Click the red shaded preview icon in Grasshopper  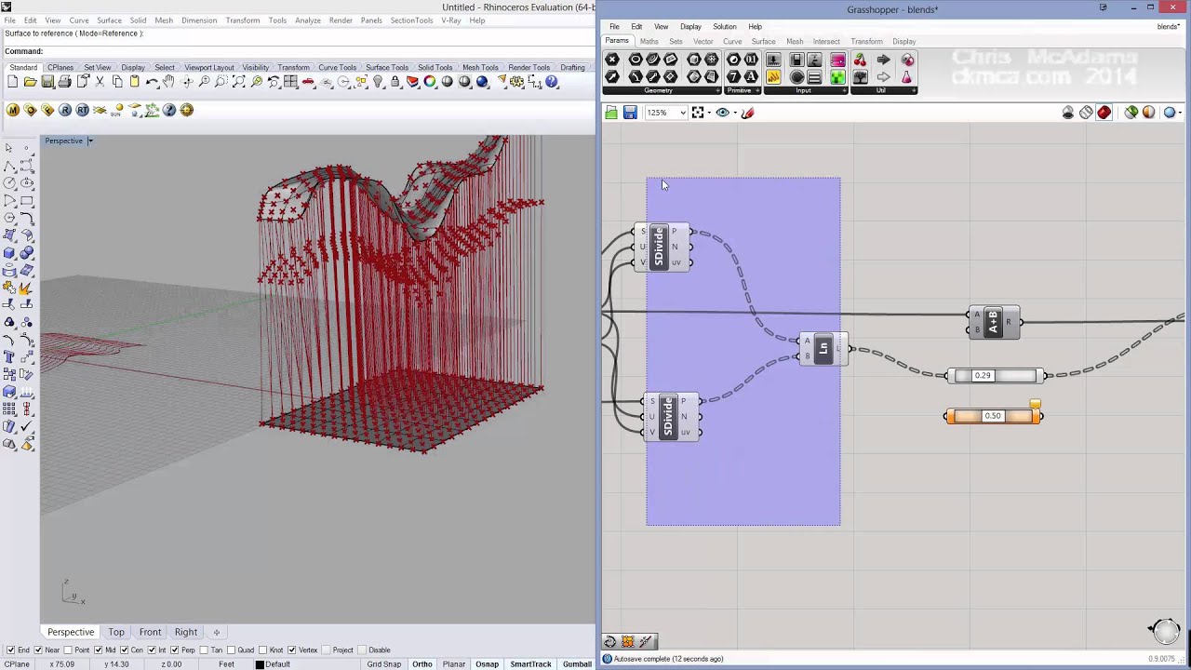tap(1104, 113)
